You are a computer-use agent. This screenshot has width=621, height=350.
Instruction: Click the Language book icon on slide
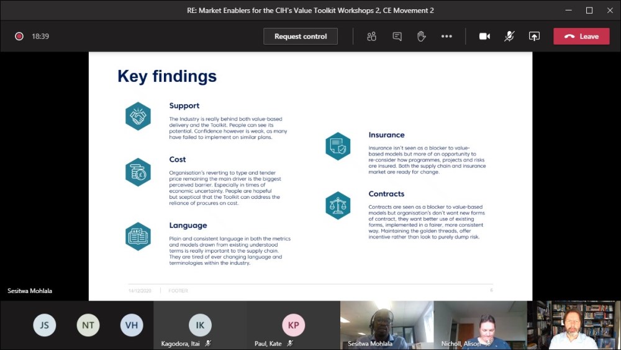tap(138, 236)
